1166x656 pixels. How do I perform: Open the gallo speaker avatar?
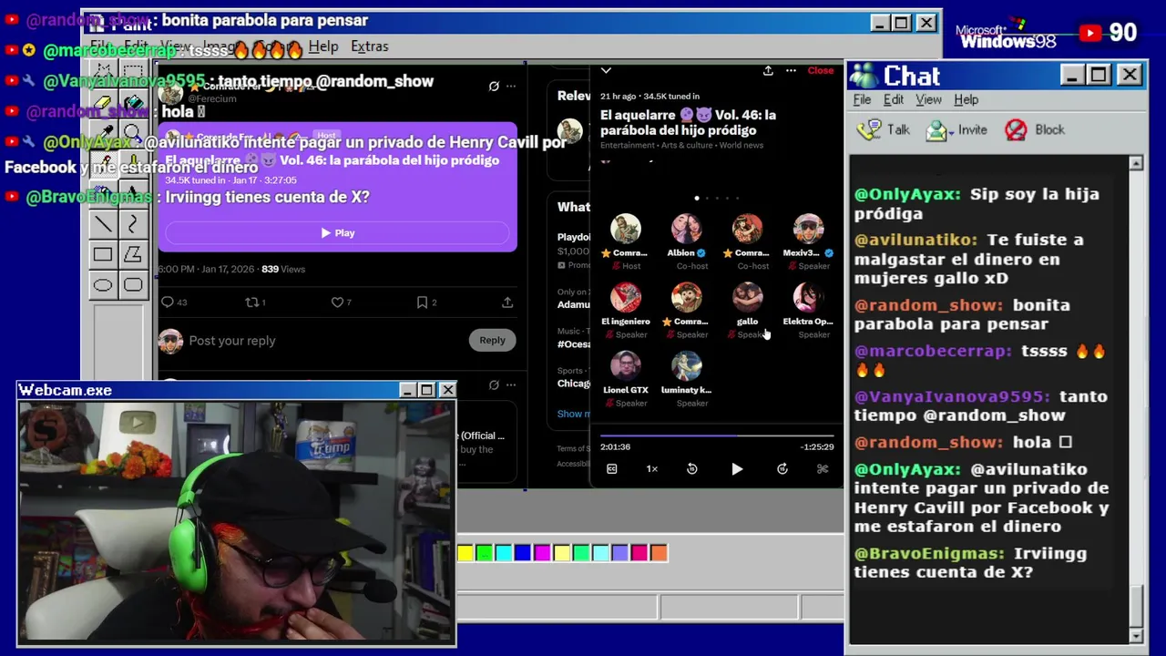pyautogui.click(x=747, y=297)
